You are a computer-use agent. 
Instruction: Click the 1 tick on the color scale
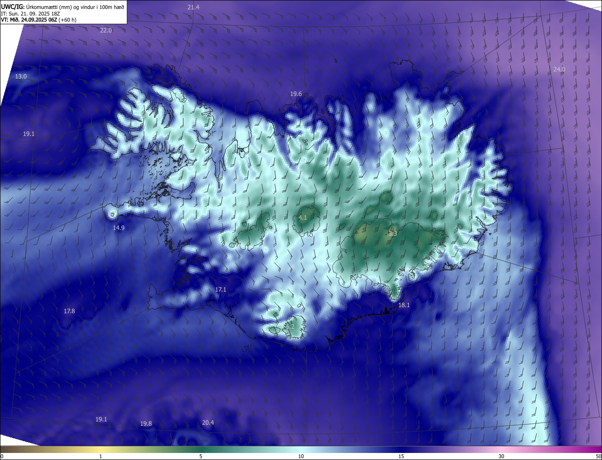(101, 456)
